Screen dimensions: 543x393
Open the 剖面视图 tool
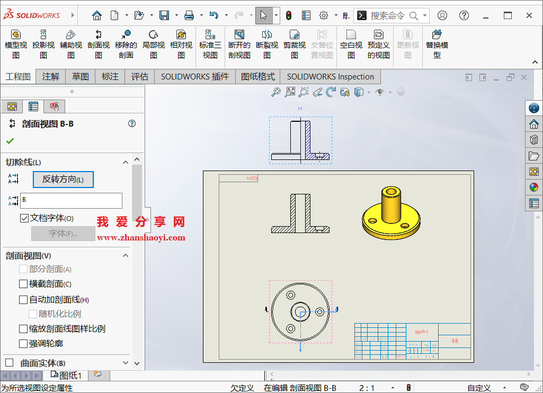pos(98,45)
